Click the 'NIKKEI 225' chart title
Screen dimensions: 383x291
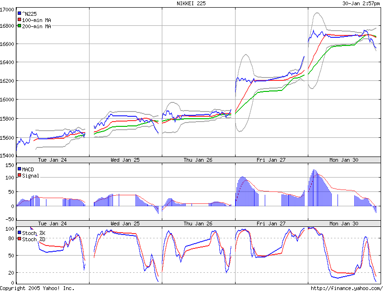tap(191, 3)
